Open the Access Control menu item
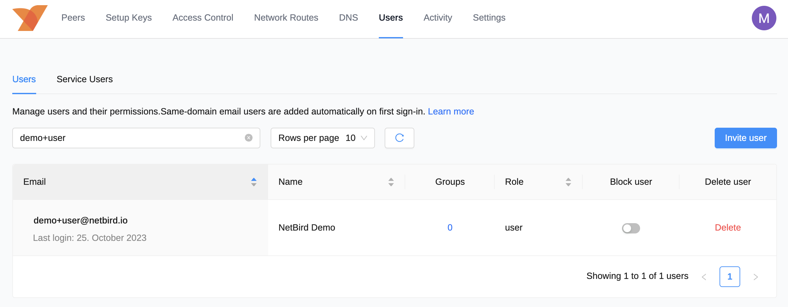 pyautogui.click(x=202, y=18)
